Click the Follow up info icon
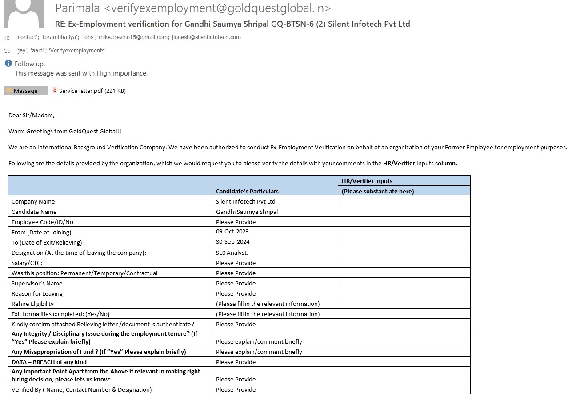 [x=8, y=63]
